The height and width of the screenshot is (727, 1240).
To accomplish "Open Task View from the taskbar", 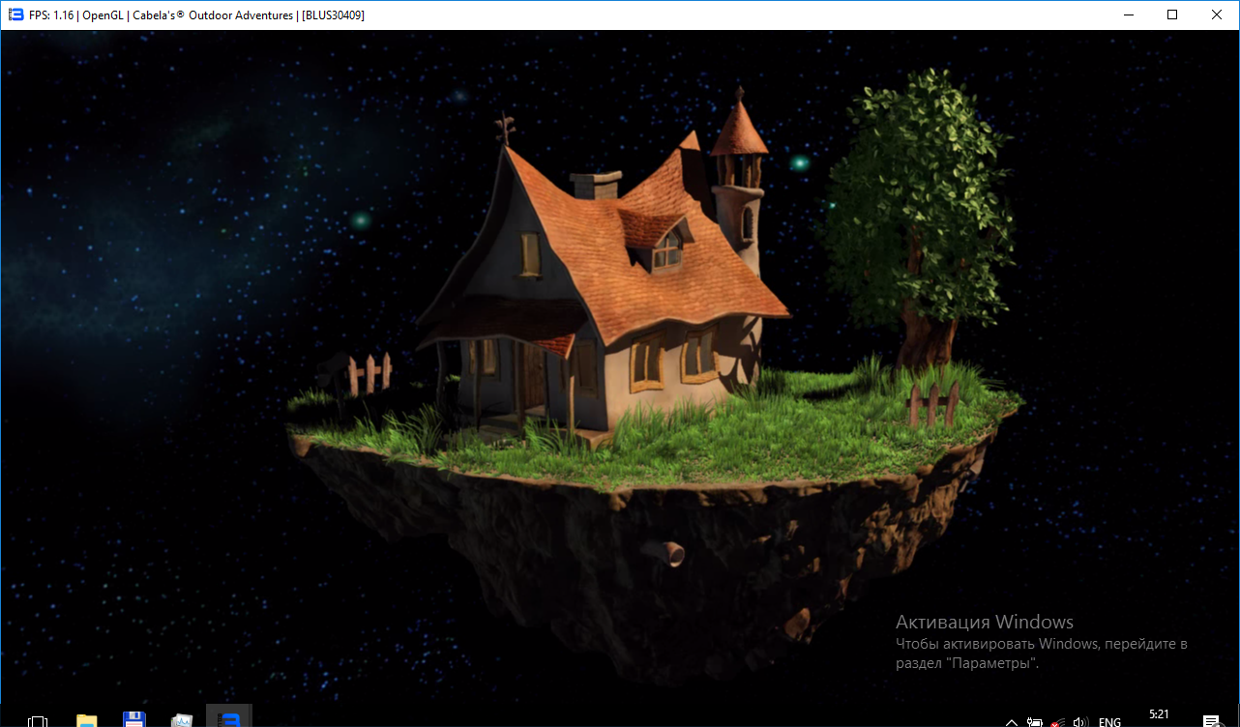I will [x=38, y=720].
